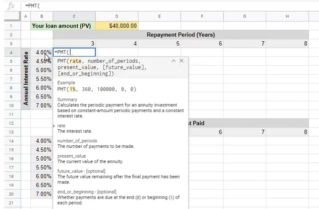Select the 6.00% rate cell in row 8

click(x=42, y=88)
